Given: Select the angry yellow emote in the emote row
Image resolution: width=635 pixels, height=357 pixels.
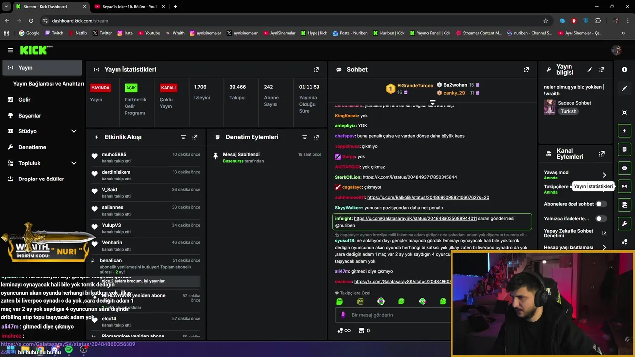Looking at the screenshot, I should (360, 301).
